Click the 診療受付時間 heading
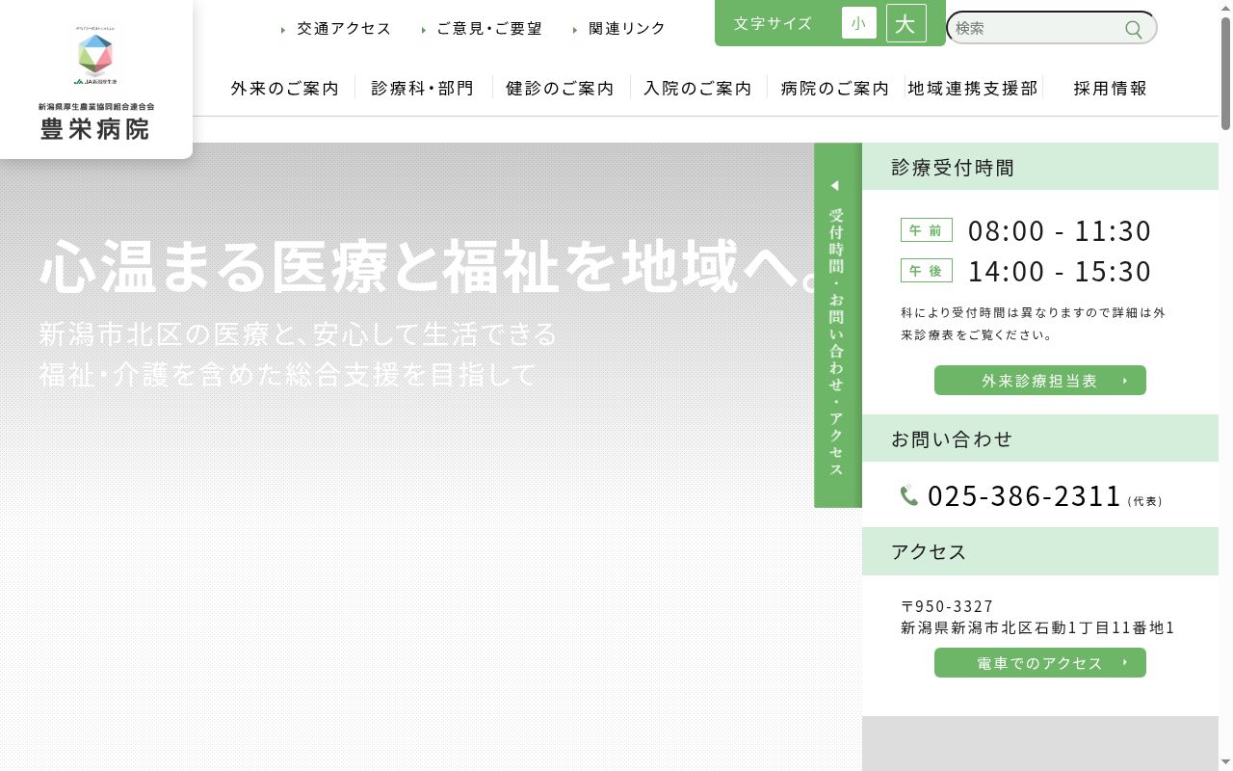The height and width of the screenshot is (771, 1233). pos(953,167)
